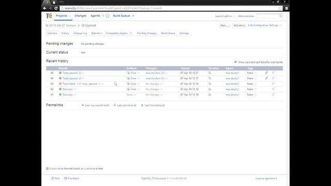Click the Help question mark icon
The image size is (331, 186).
pyautogui.click(x=52, y=178)
